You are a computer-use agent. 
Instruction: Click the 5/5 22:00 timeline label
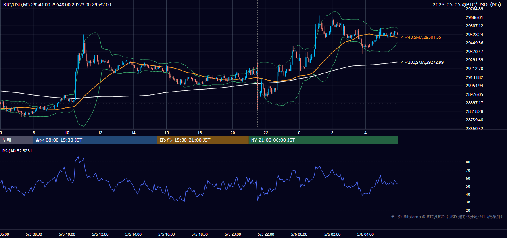[266, 234]
